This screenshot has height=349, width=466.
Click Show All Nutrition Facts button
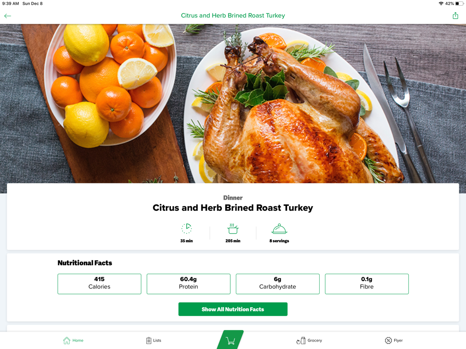(x=233, y=309)
